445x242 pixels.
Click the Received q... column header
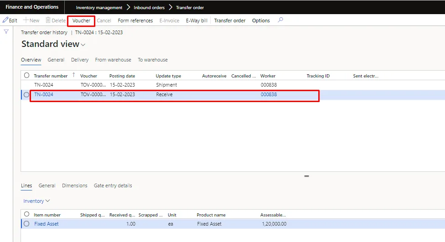(x=122, y=215)
